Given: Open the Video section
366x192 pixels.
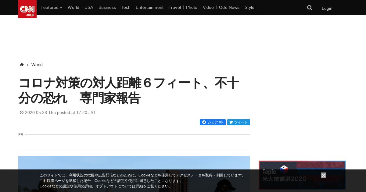Looking at the screenshot, I should pos(208,7).
